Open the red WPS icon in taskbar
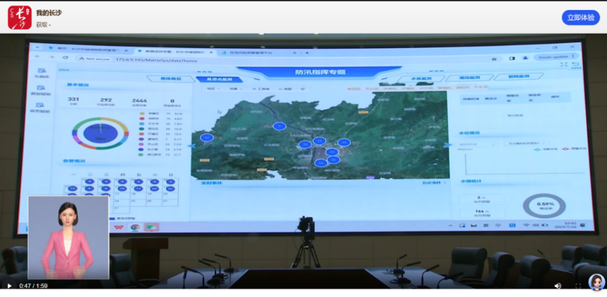The image size is (607, 297). pyautogui.click(x=118, y=227)
